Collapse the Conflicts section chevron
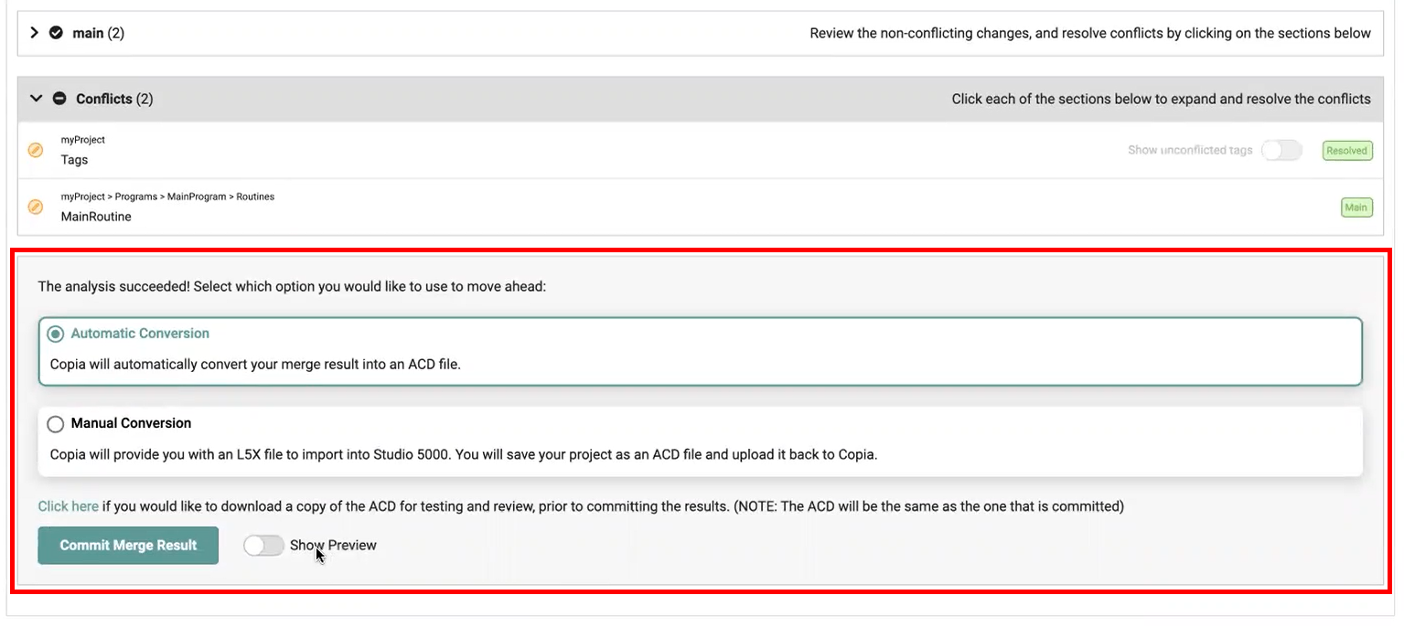 pyautogui.click(x=37, y=99)
